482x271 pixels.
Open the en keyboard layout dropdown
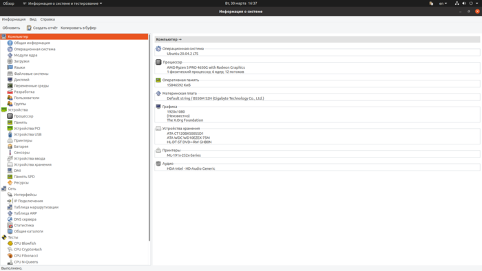(443, 3)
